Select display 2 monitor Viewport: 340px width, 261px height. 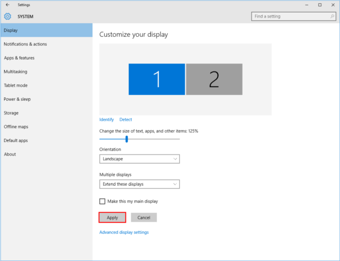tap(214, 79)
